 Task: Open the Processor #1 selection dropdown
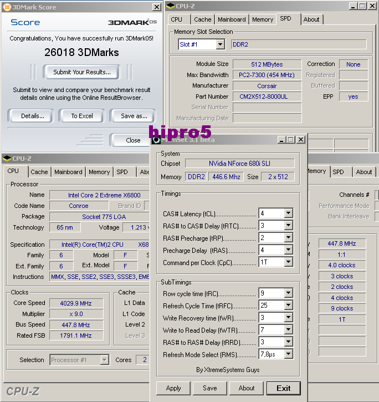[x=104, y=360]
